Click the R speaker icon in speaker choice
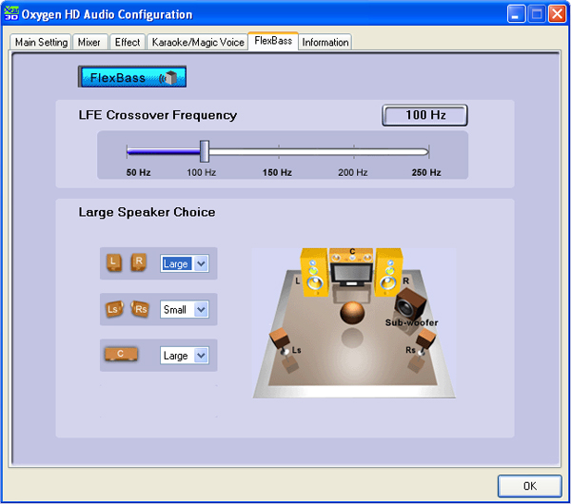 [x=139, y=262]
